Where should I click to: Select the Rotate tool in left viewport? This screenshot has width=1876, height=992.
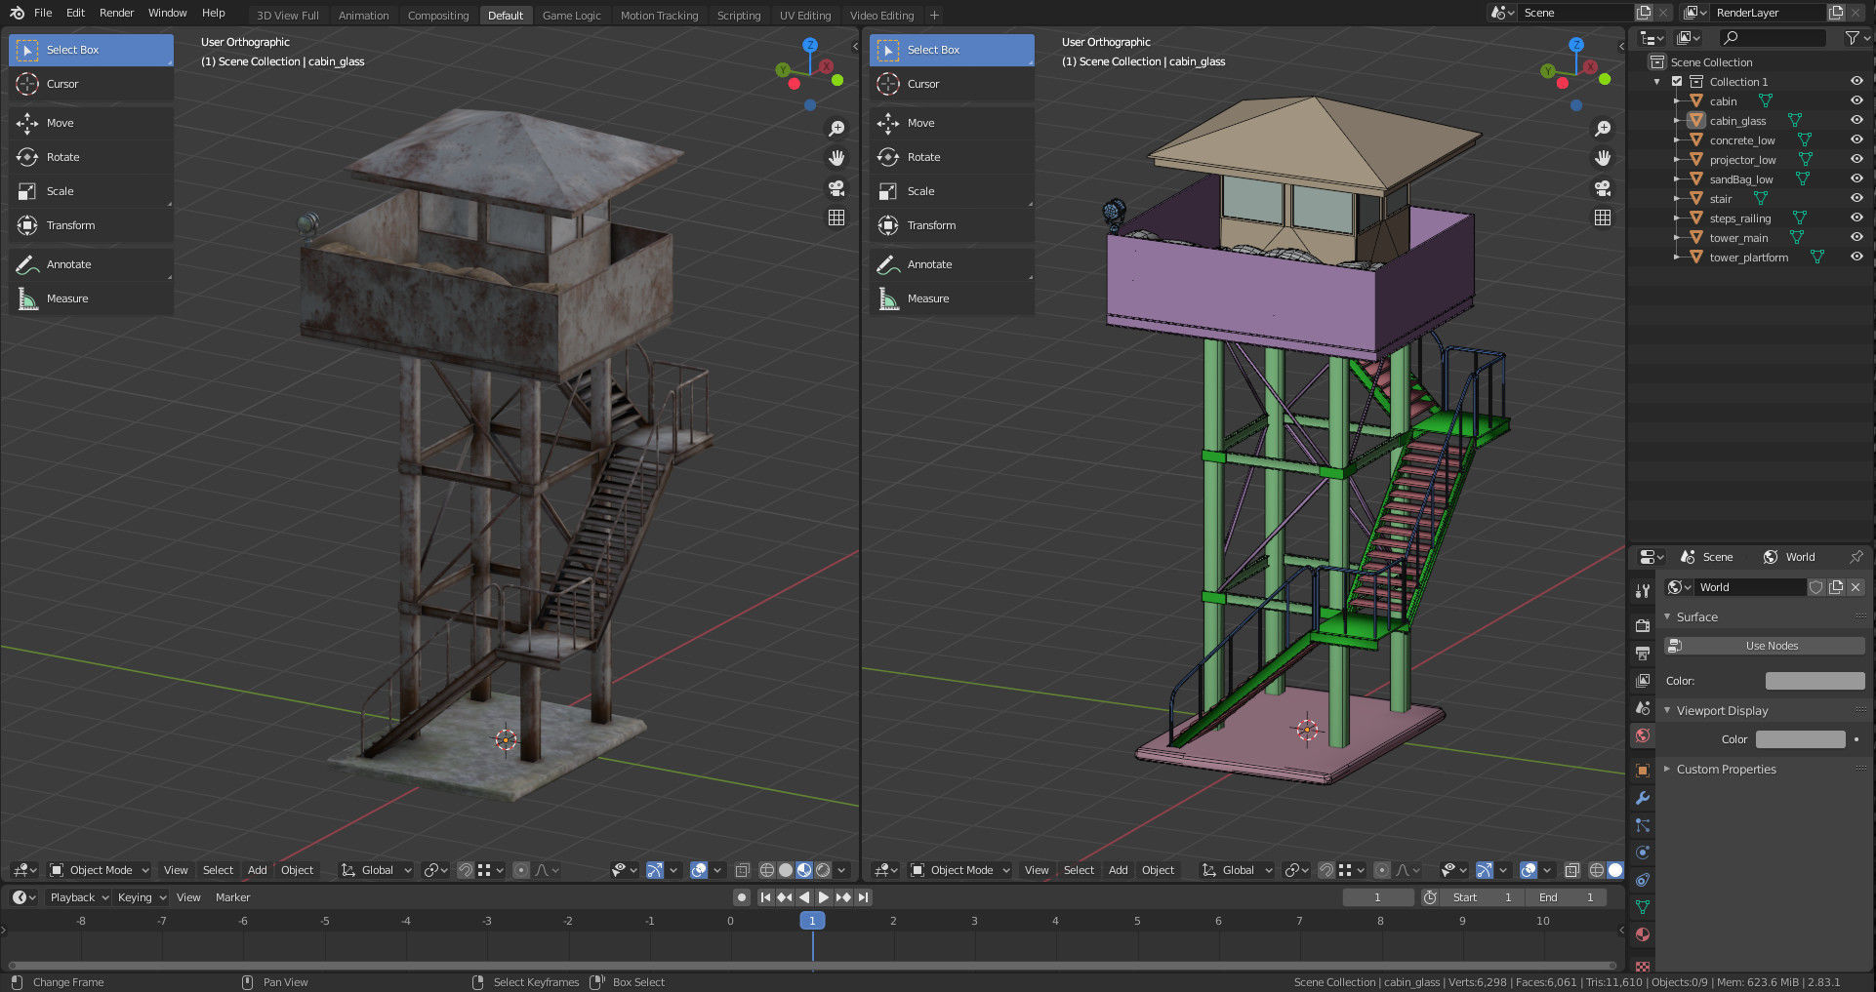point(91,157)
